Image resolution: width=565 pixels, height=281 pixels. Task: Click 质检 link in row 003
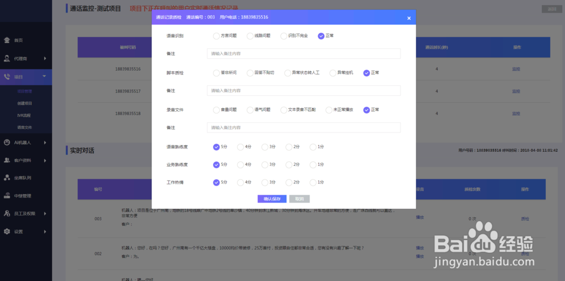pyautogui.click(x=525, y=218)
